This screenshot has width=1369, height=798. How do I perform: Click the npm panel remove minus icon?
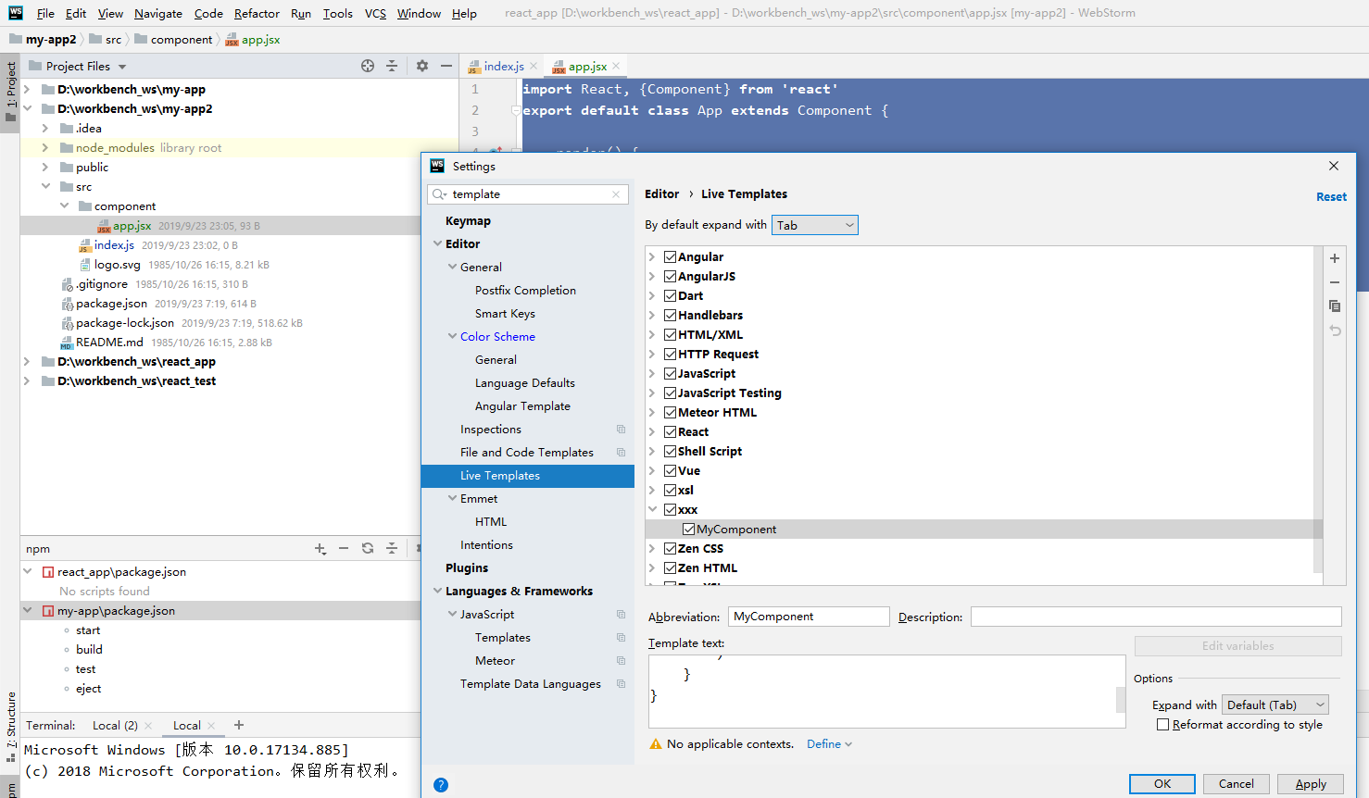344,549
